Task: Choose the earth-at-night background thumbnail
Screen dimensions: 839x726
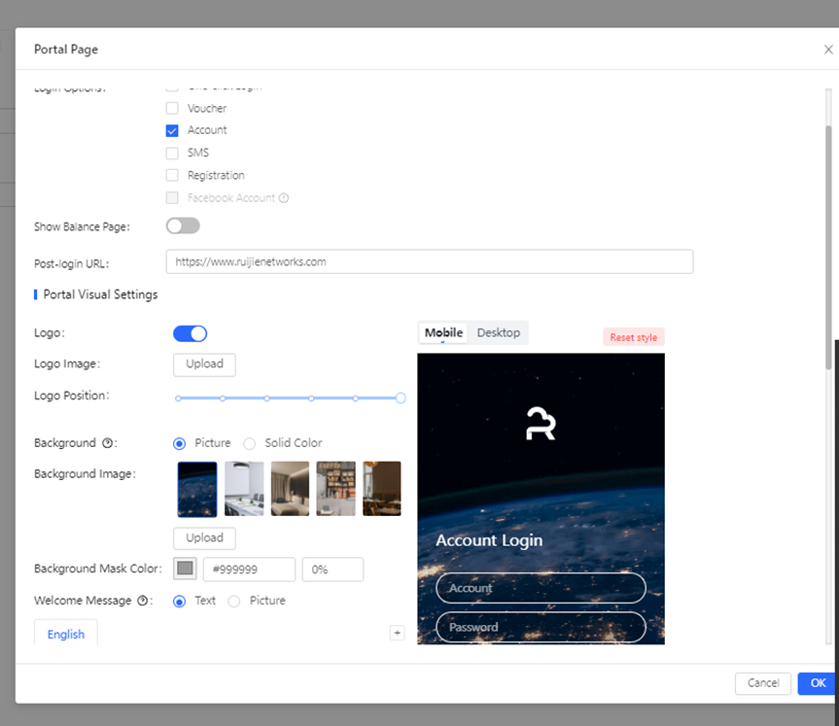Action: pos(197,489)
